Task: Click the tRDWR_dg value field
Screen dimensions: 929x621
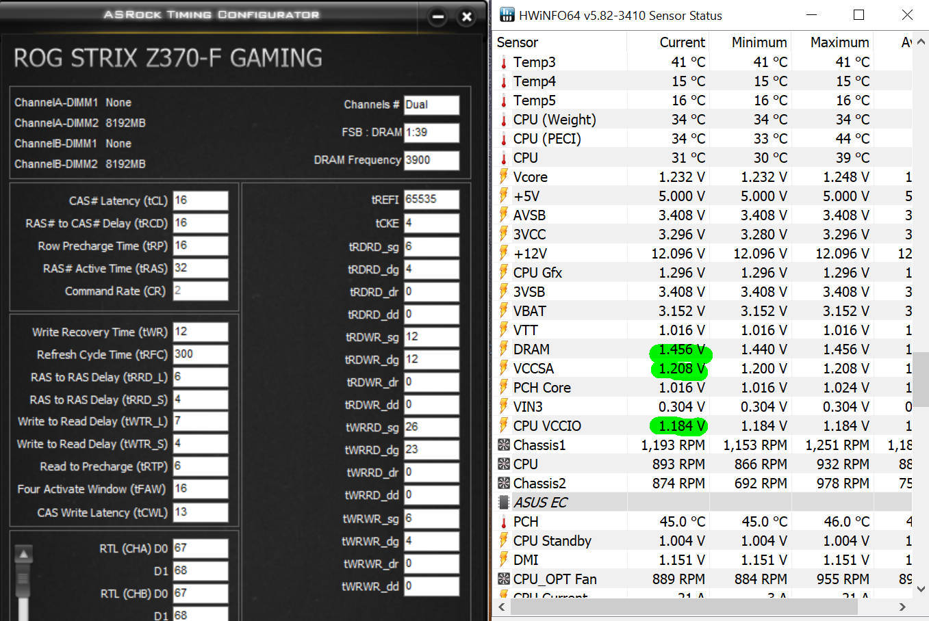Action: point(431,360)
